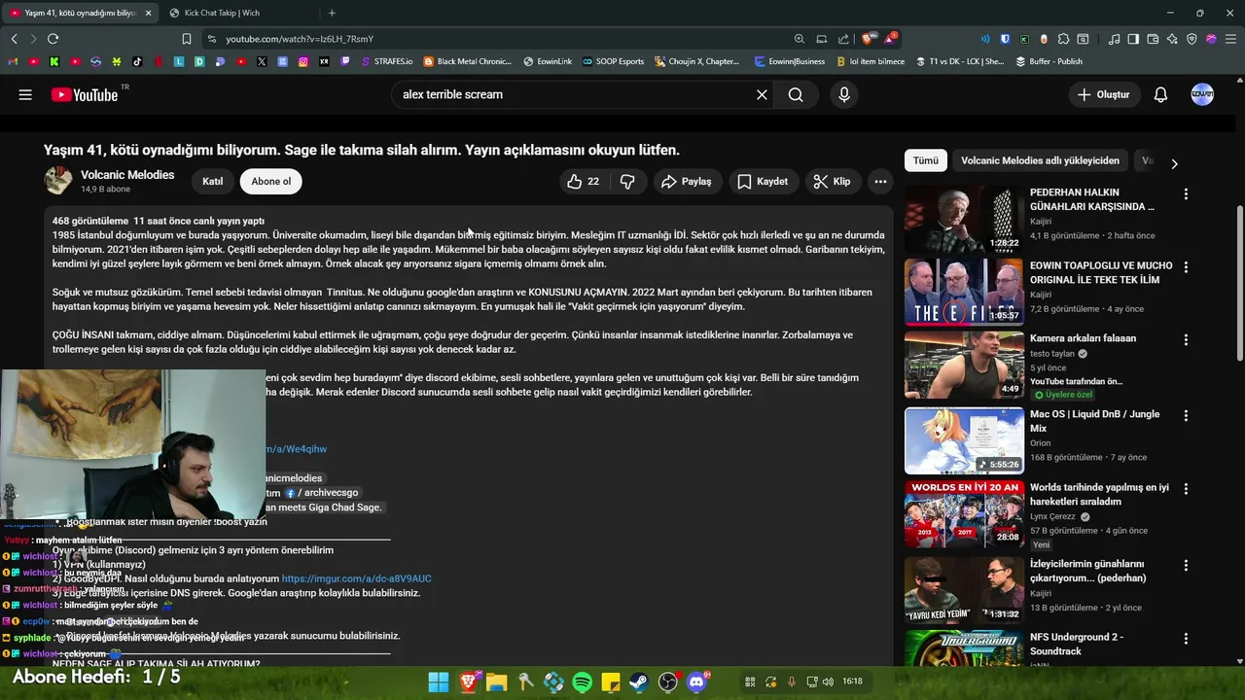Open the account avatar menu
Image resolution: width=1245 pixels, height=700 pixels.
pos(1202,94)
